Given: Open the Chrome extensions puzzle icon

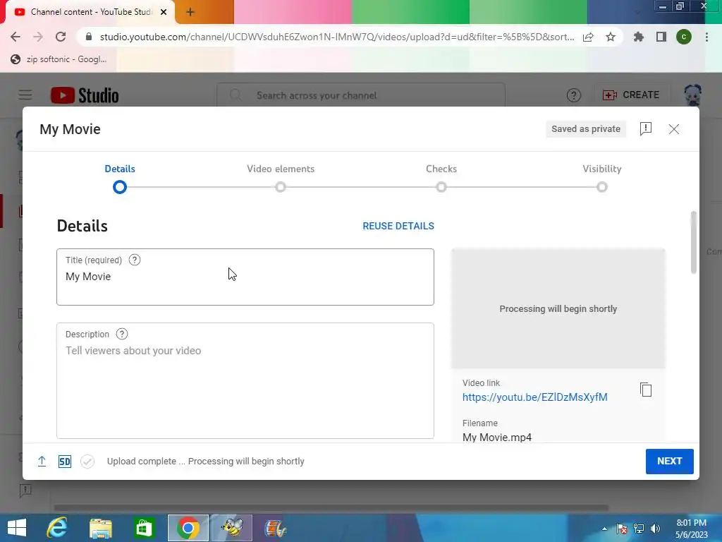Looking at the screenshot, I should 639,37.
